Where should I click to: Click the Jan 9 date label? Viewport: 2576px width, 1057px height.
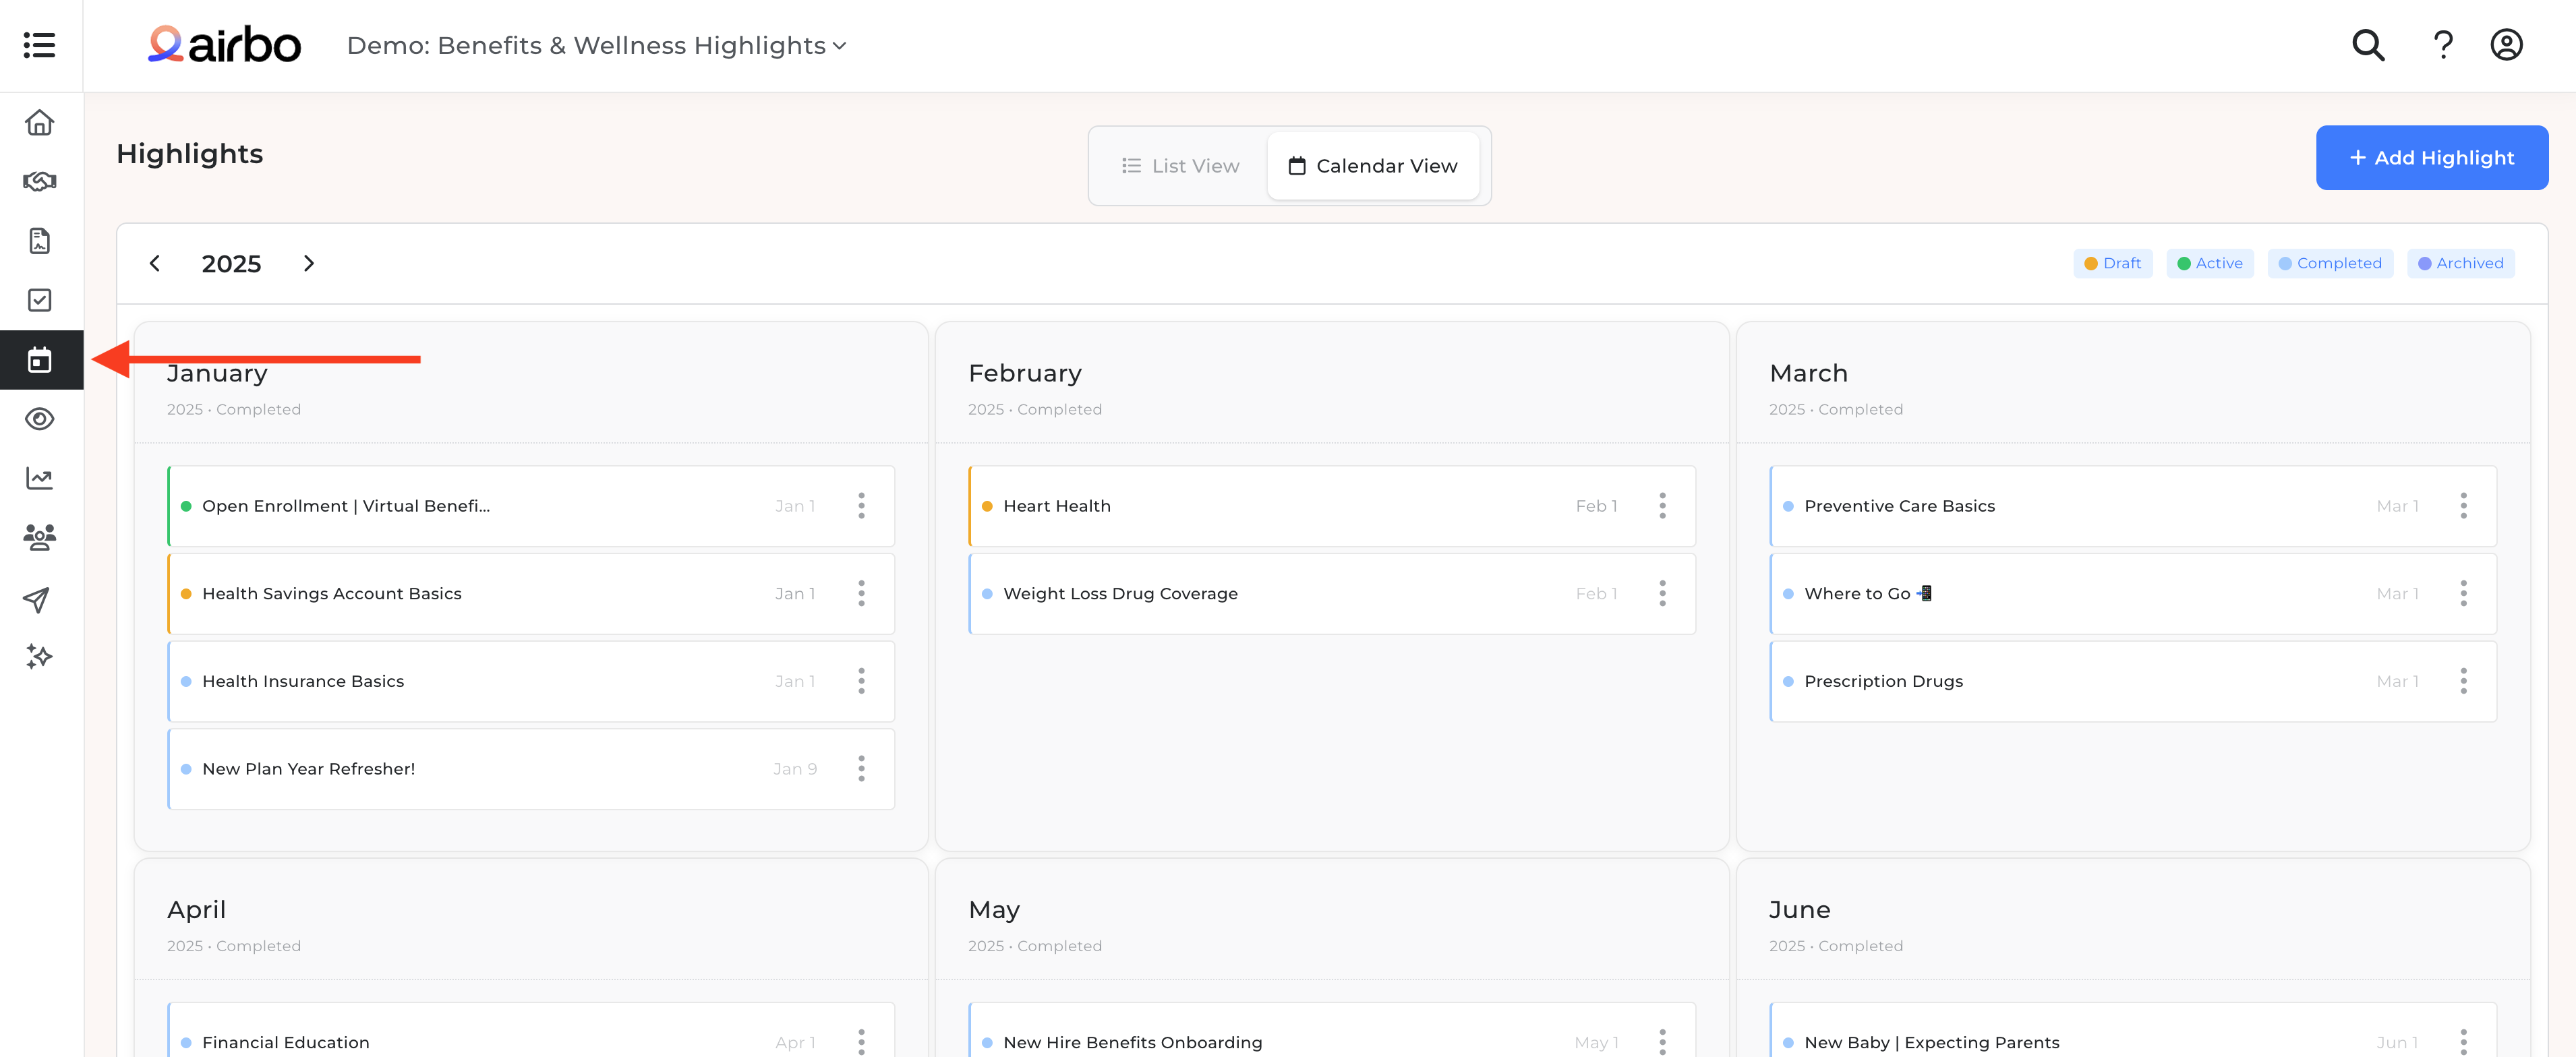[795, 769]
